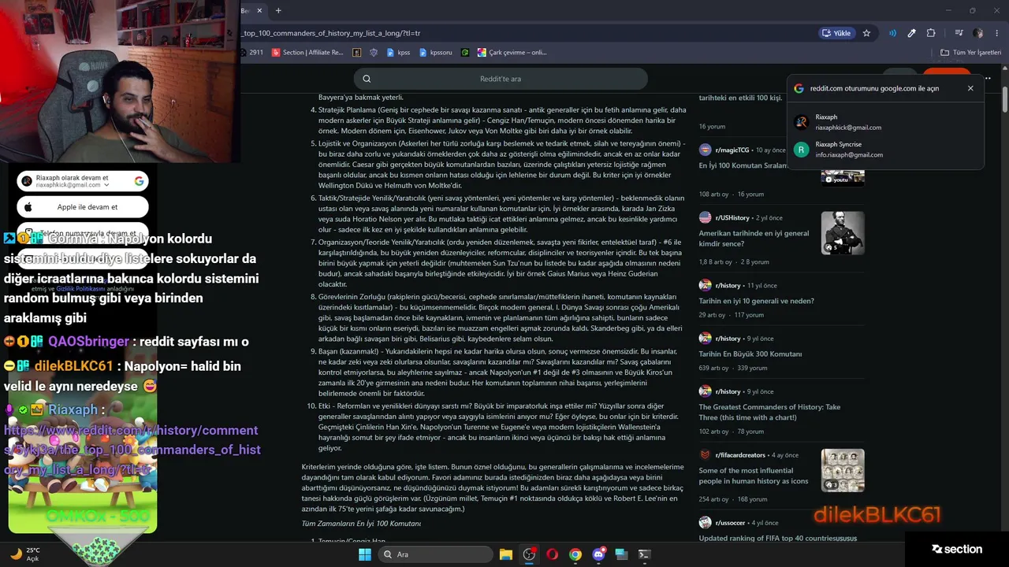Open a new browser tab

[x=278, y=10]
